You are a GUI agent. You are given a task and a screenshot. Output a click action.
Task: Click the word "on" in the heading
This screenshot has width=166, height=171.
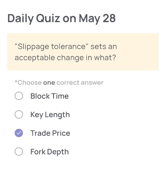coord(69,19)
